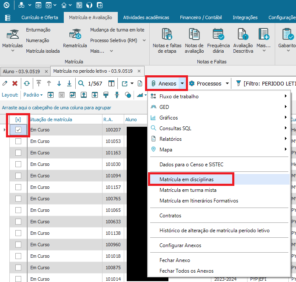Click Mudança de turma em lote
This screenshot has height=282, width=296.
(x=117, y=30)
